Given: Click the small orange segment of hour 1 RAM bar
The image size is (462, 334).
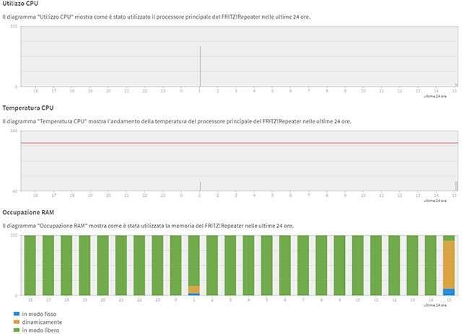Looking at the screenshot, I should pyautogui.click(x=194, y=289).
